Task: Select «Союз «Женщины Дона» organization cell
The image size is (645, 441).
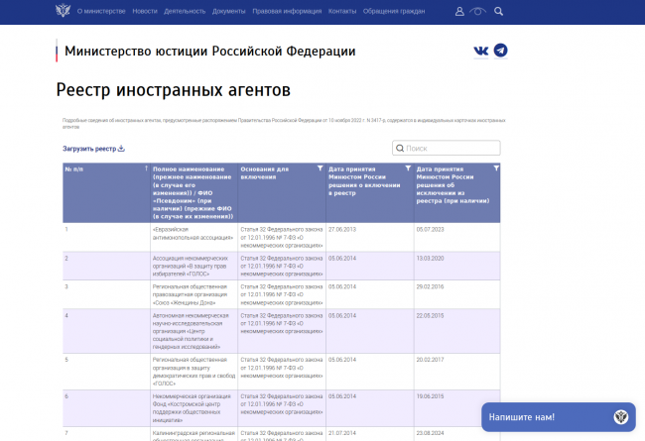Action: pyautogui.click(x=193, y=294)
